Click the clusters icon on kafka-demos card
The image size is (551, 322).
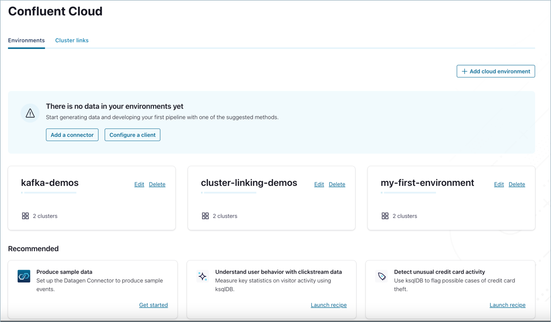coord(25,215)
